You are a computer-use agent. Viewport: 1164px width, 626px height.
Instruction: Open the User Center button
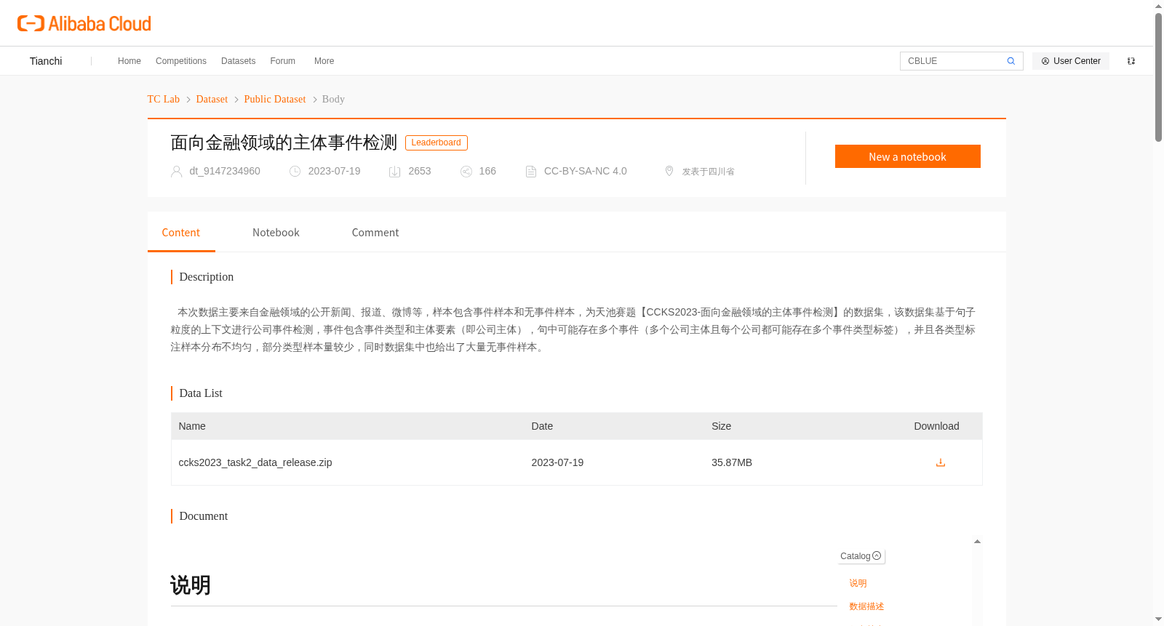click(1071, 61)
